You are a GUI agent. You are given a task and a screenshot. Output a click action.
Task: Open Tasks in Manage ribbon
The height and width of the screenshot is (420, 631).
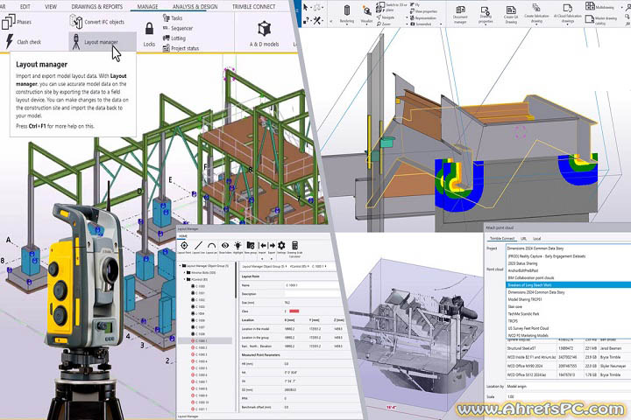pos(173,17)
